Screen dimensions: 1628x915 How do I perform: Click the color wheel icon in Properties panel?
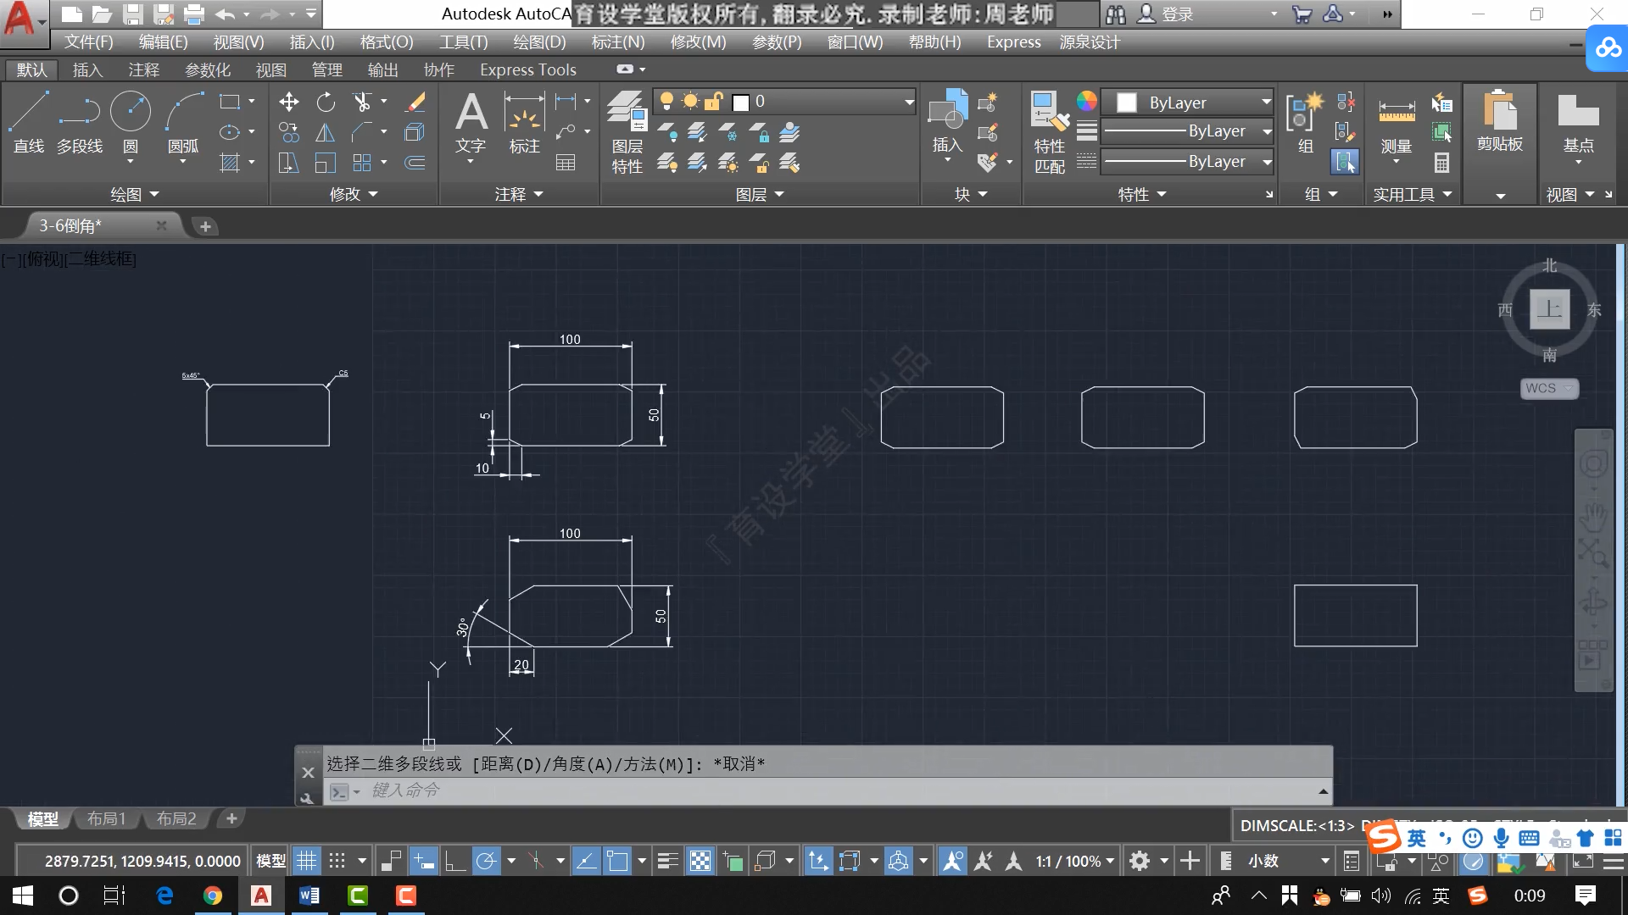point(1087,102)
